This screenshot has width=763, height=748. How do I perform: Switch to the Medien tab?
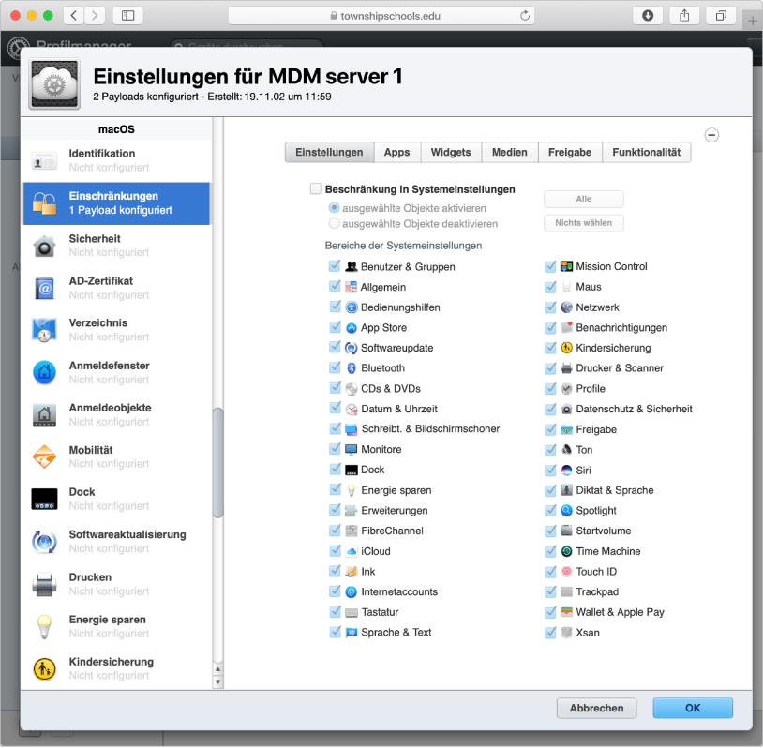point(510,153)
